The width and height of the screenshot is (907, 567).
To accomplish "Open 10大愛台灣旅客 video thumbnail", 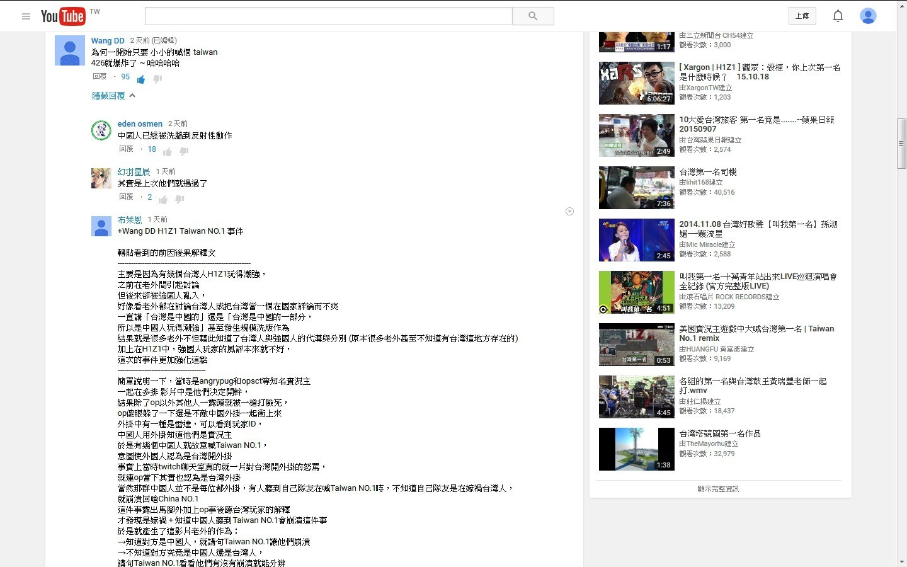I will 636,135.
